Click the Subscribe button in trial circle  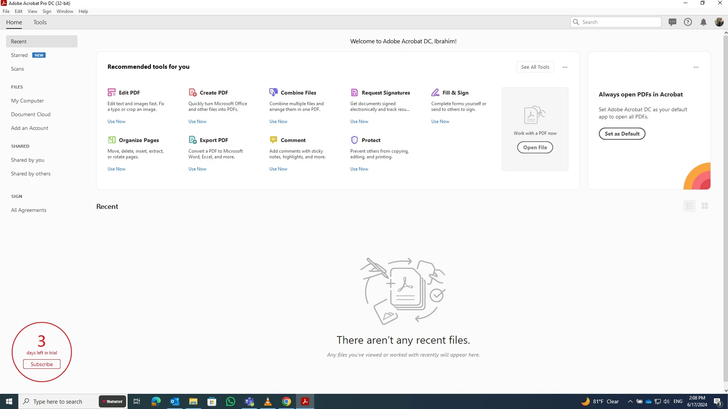click(42, 364)
